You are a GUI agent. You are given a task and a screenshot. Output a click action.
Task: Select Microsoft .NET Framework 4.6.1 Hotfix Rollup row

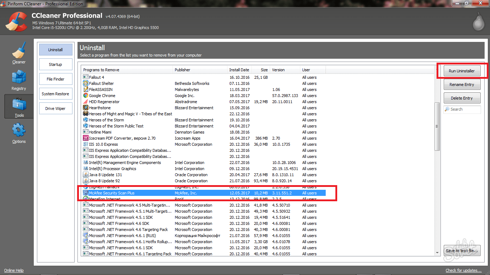point(204,242)
